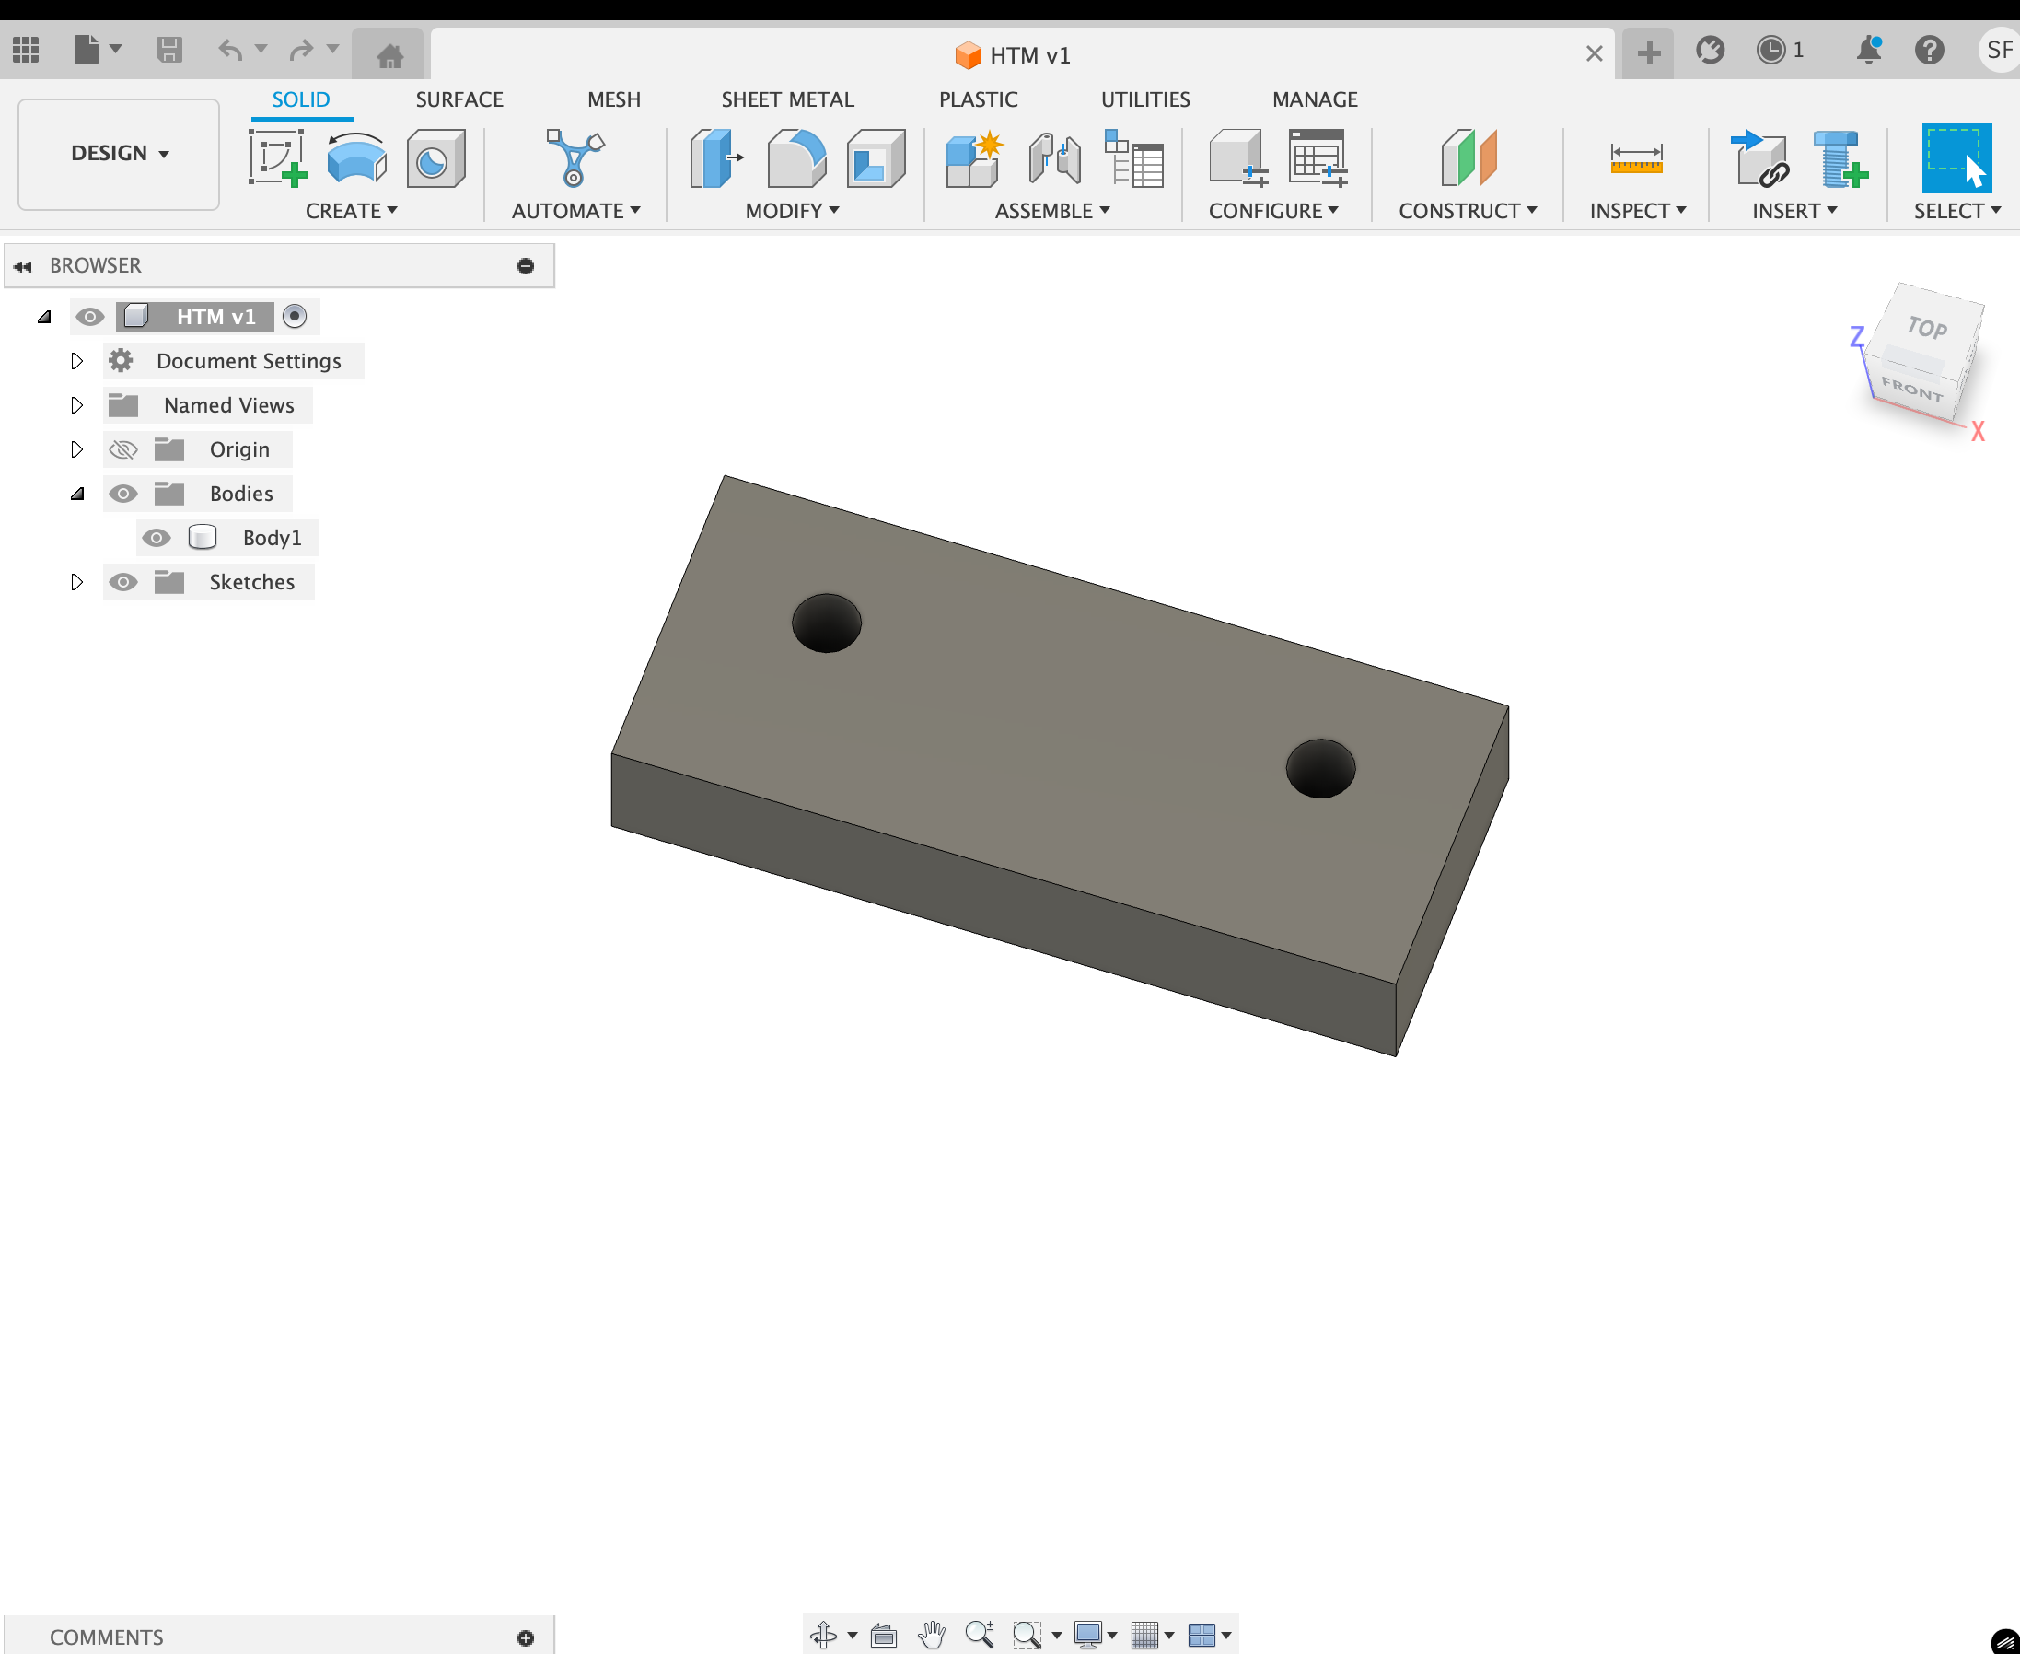The height and width of the screenshot is (1654, 2020).
Task: Select the Fillet tool icon
Action: (796, 157)
